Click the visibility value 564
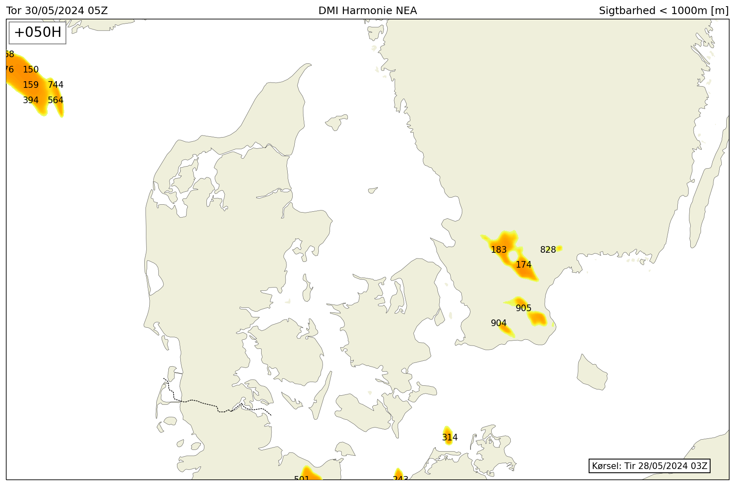The height and width of the screenshot is (486, 735). click(56, 100)
